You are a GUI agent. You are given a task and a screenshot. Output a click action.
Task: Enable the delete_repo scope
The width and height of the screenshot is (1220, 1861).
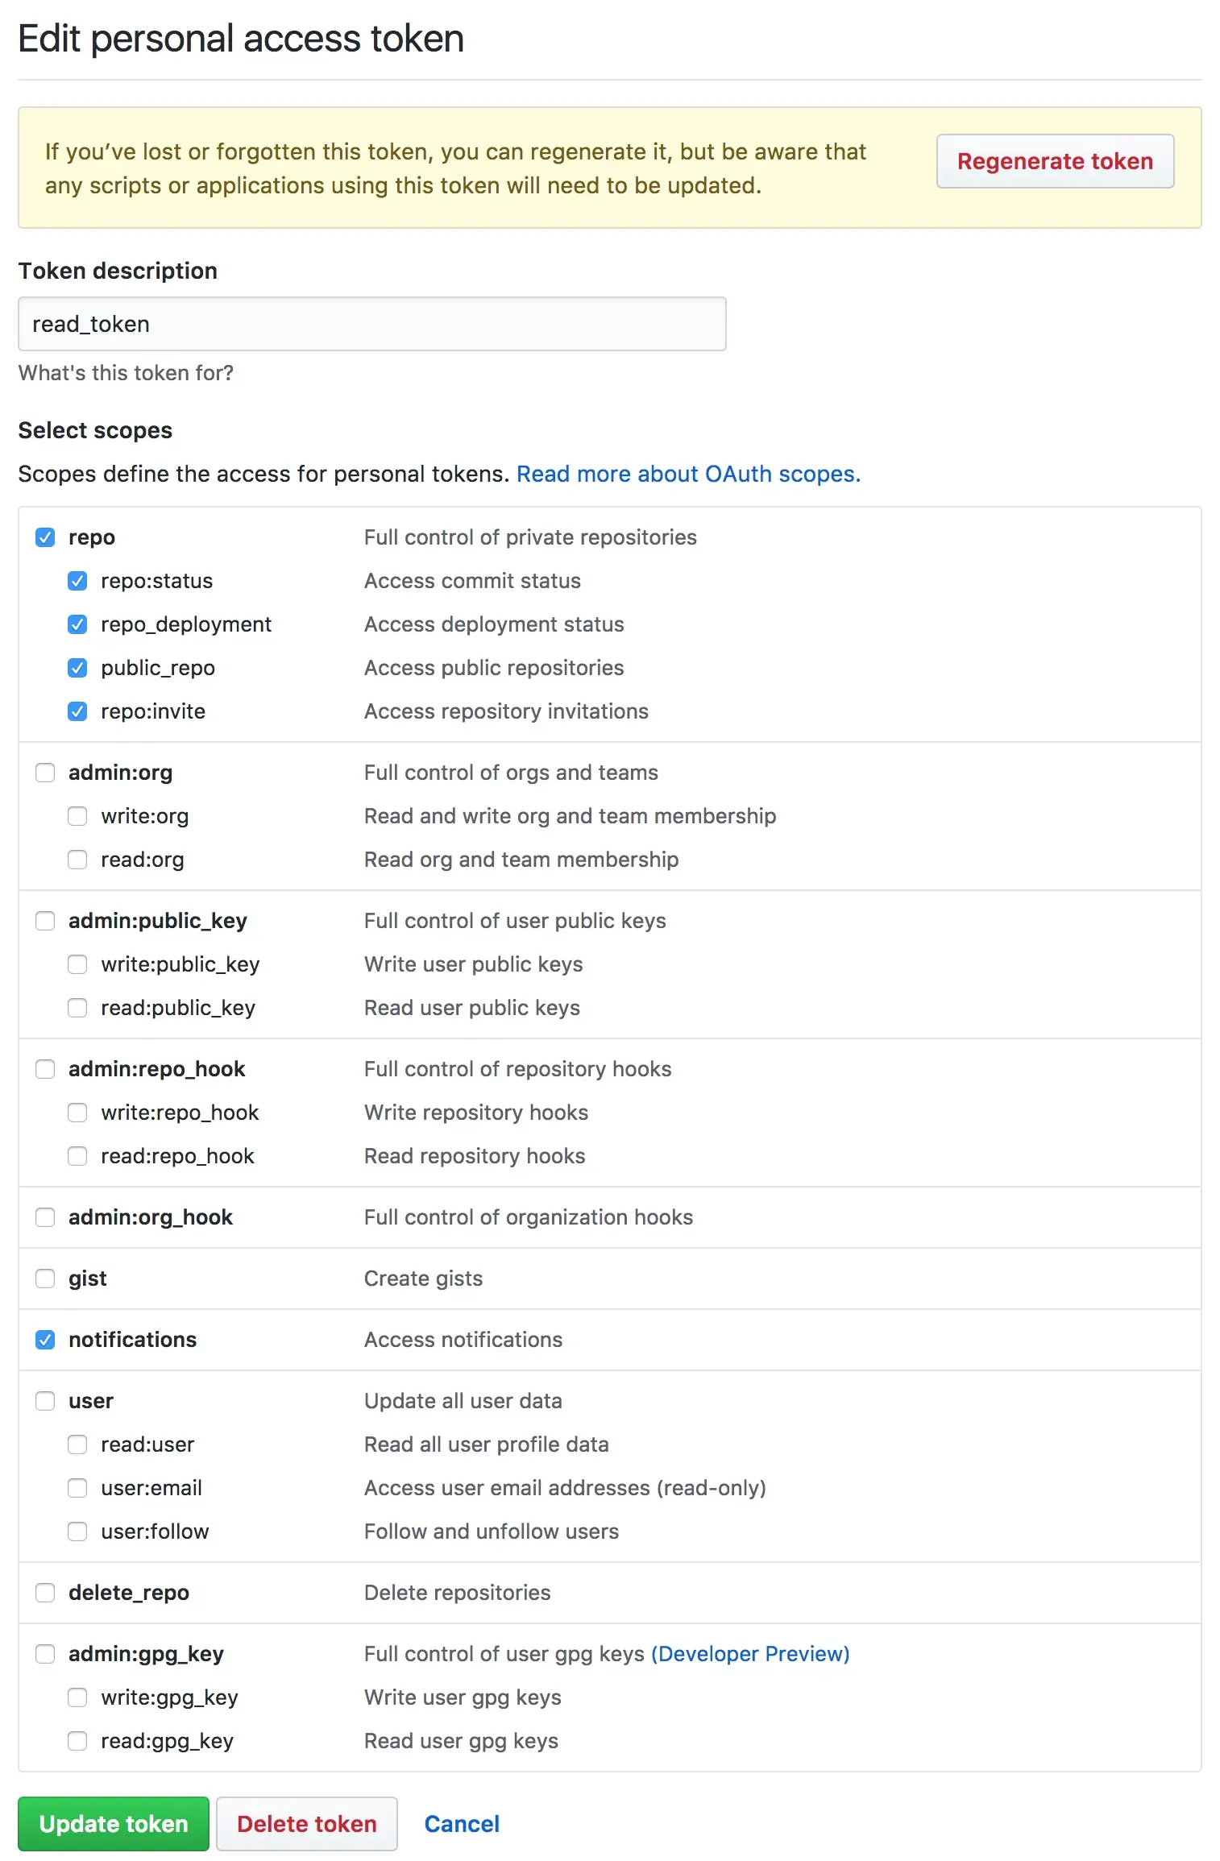(45, 1593)
